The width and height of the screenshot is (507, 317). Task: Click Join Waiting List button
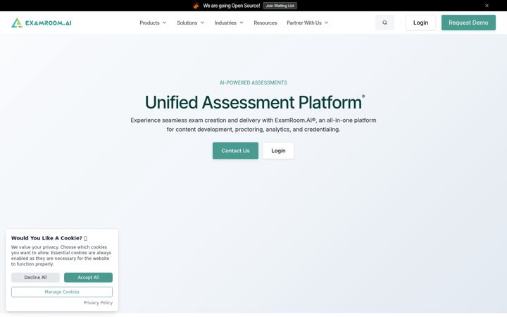pyautogui.click(x=280, y=6)
